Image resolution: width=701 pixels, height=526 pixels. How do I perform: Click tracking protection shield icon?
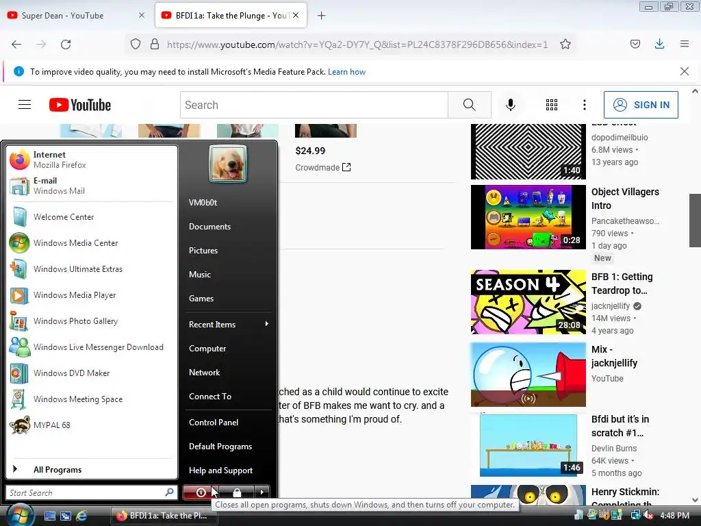[x=136, y=45]
